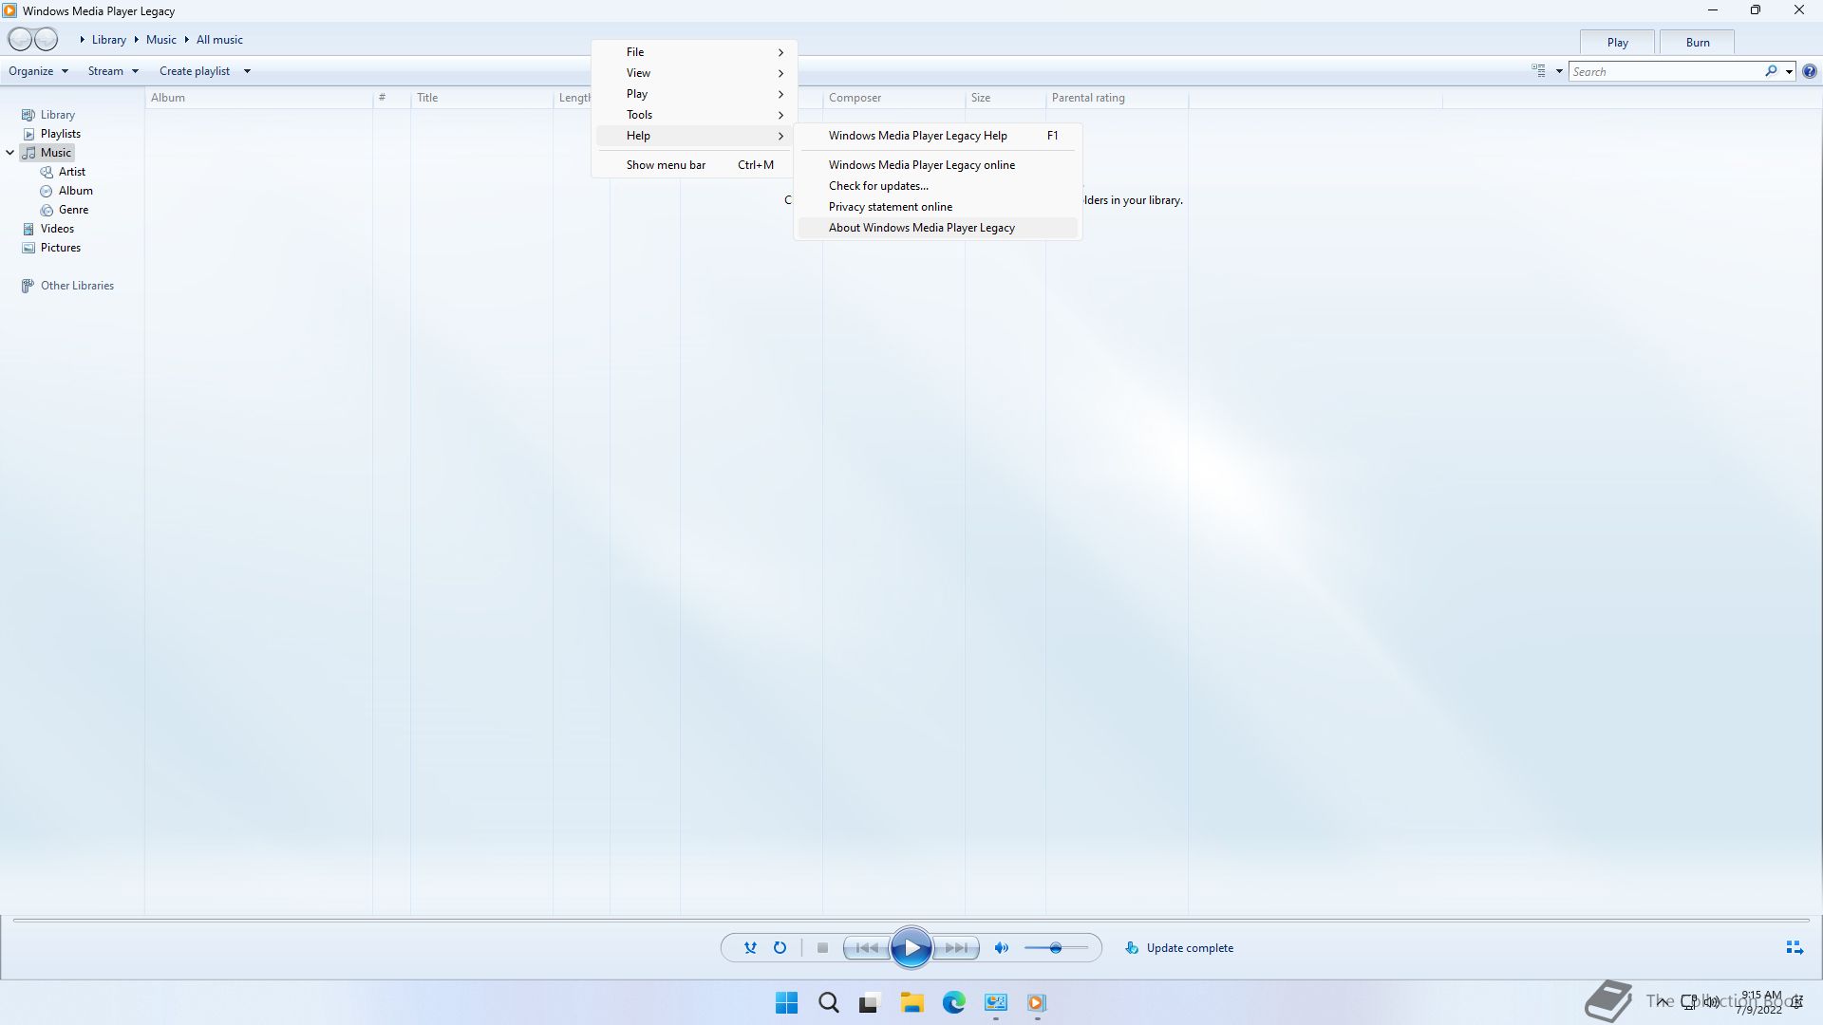Click the Stop playback button

pyautogui.click(x=822, y=947)
